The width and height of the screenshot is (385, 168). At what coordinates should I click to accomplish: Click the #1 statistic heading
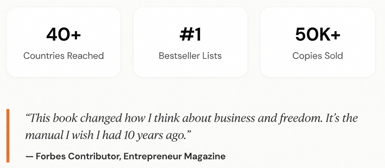(x=190, y=34)
